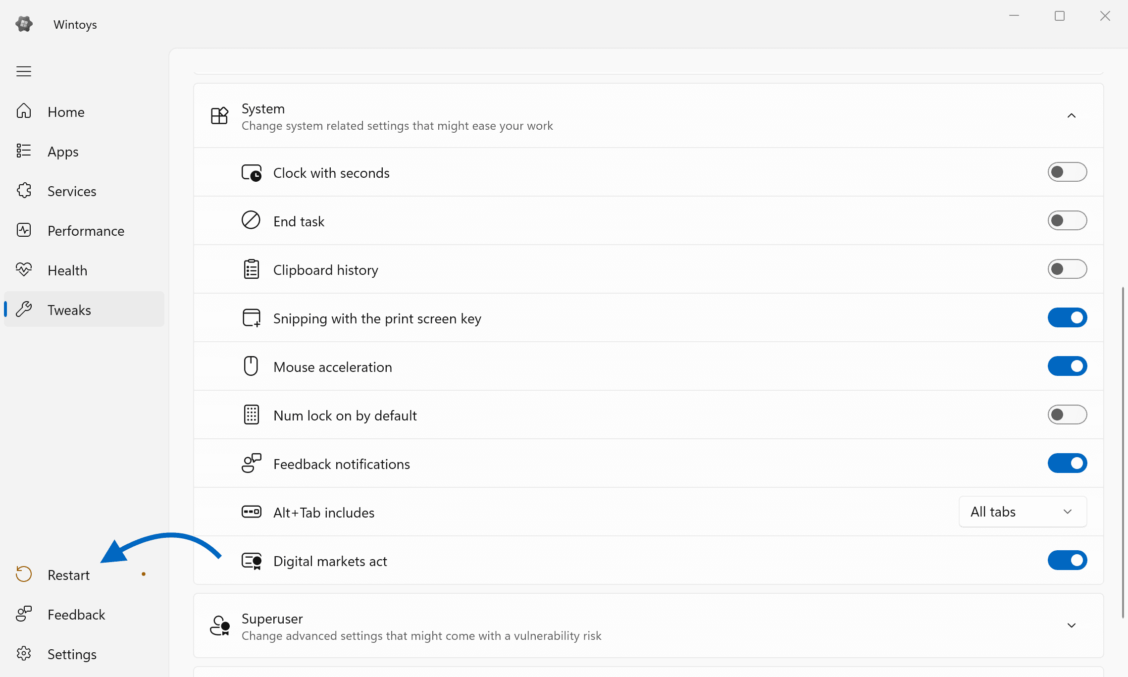Expand the Superuser section chevron
This screenshot has width=1128, height=677.
click(x=1072, y=625)
